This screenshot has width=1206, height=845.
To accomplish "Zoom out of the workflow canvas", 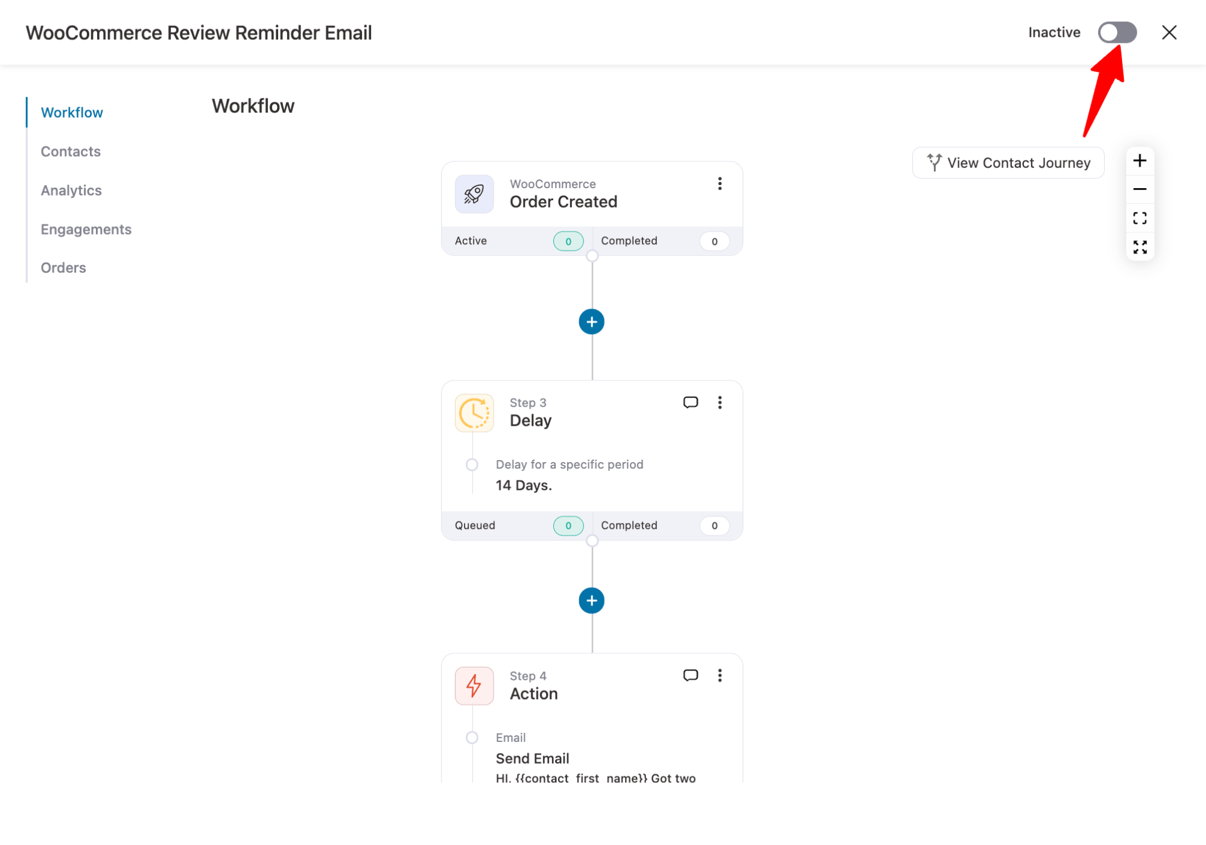I will click(x=1140, y=189).
